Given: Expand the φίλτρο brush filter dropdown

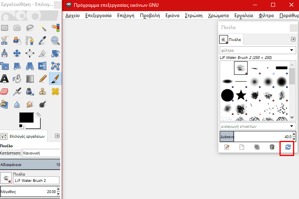Looking at the screenshot, I should tap(291, 50).
